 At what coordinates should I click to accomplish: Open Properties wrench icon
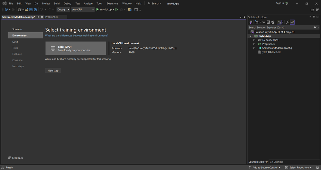(288, 22)
